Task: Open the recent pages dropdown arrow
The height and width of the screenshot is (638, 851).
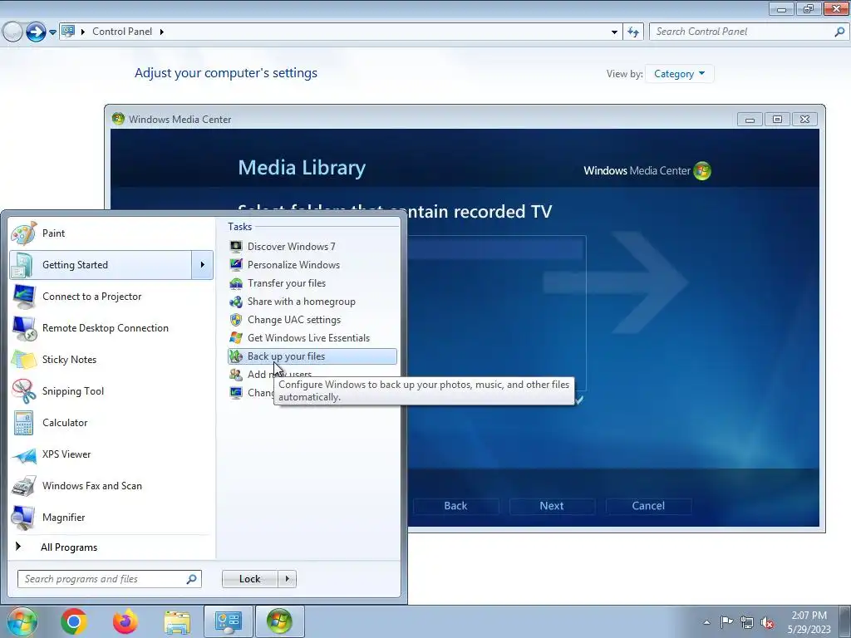Action: [x=52, y=32]
